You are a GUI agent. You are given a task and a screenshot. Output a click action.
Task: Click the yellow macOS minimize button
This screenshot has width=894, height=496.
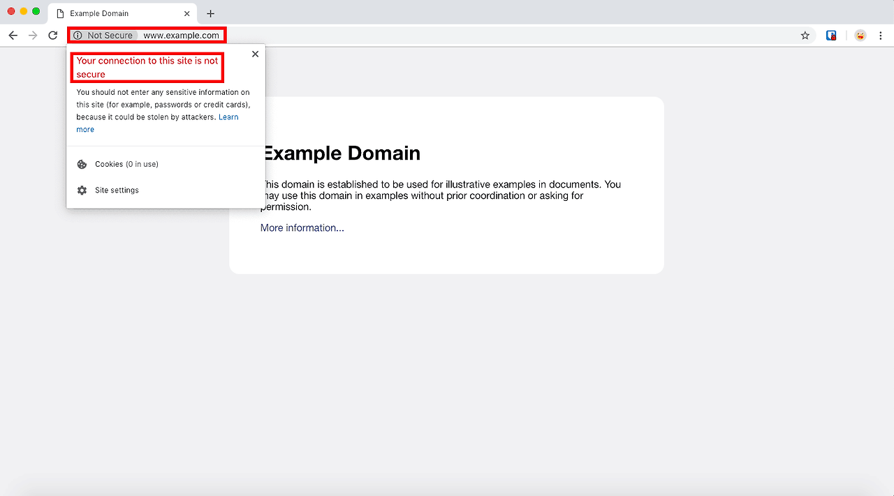click(24, 11)
